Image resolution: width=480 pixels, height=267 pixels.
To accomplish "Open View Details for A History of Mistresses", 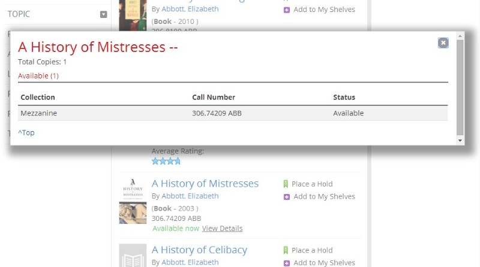I will (x=222, y=228).
